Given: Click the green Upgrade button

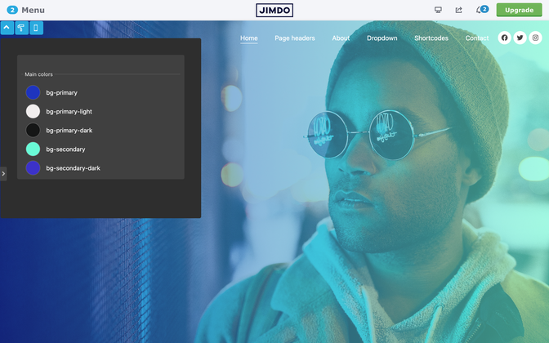Looking at the screenshot, I should [519, 10].
